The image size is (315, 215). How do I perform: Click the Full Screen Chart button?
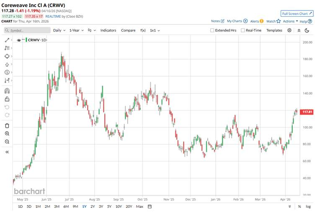297,13
